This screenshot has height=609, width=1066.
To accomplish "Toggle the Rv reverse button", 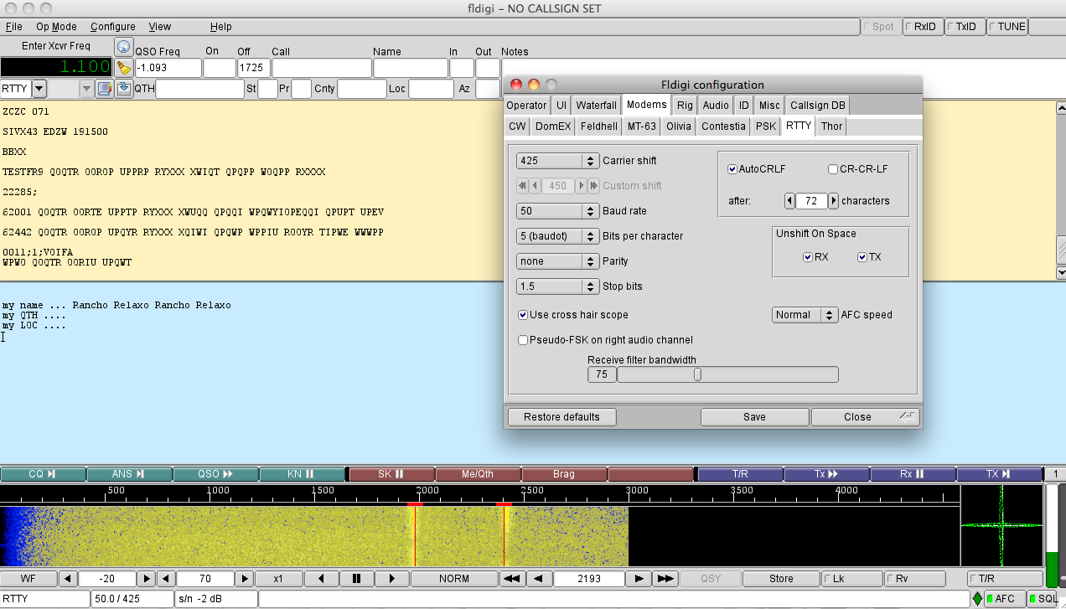I will click(x=914, y=579).
